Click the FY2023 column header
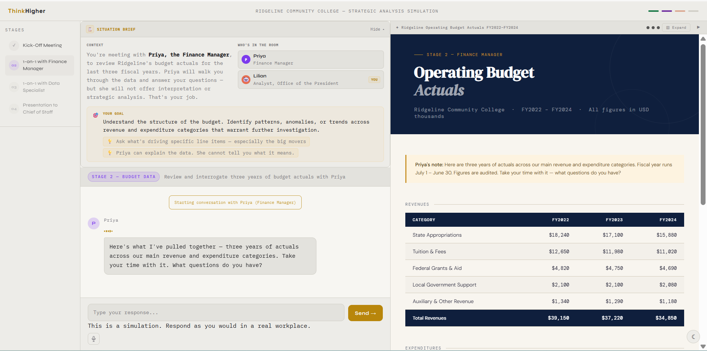Viewport: 707px width, 351px height. [614, 220]
